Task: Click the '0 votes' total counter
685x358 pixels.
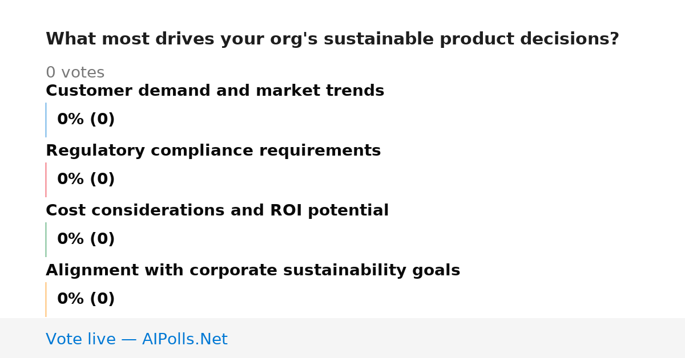Action: pos(75,73)
